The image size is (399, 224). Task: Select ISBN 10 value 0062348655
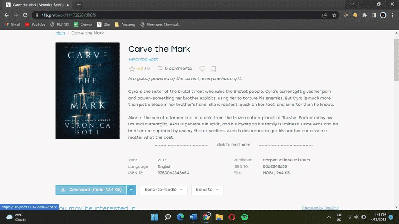point(275,166)
